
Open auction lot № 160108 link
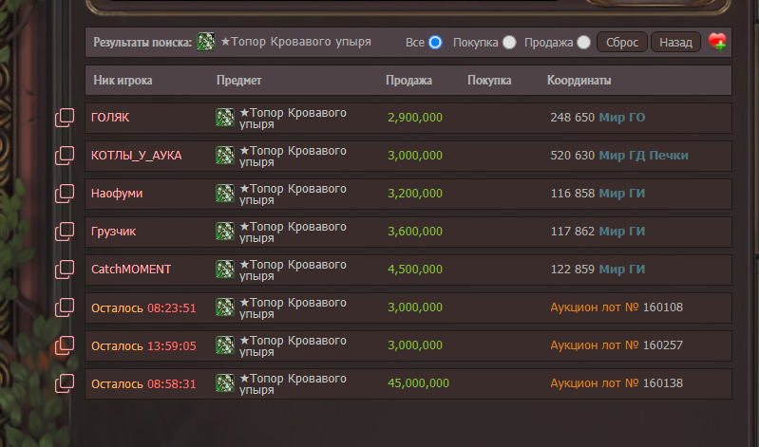point(617,307)
